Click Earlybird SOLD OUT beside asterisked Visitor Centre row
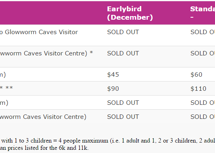The height and width of the screenshot is (153, 215). pyautogui.click(x=123, y=53)
